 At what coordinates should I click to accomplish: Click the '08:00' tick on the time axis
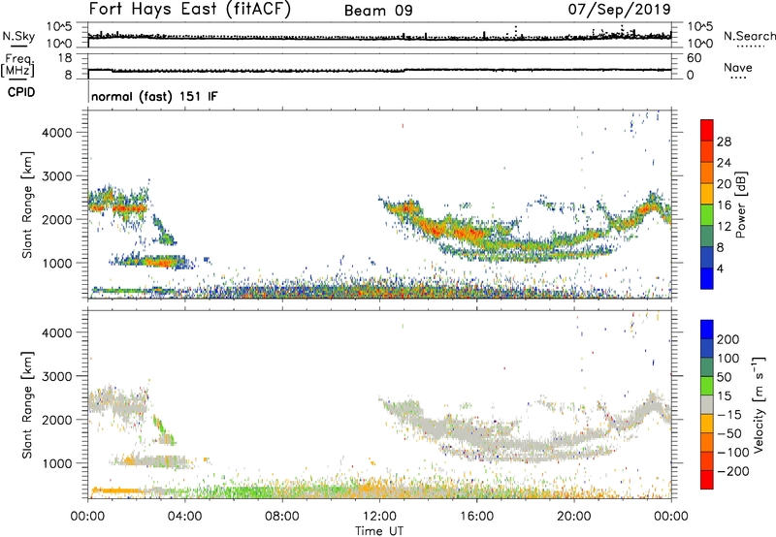click(x=282, y=517)
